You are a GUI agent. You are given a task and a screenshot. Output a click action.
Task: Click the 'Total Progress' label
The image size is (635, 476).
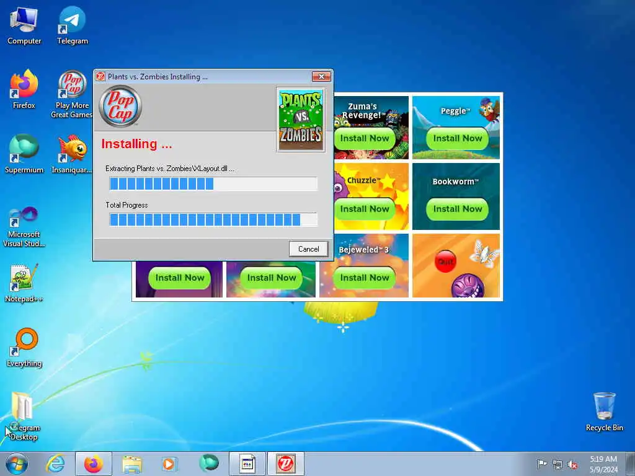coord(127,205)
